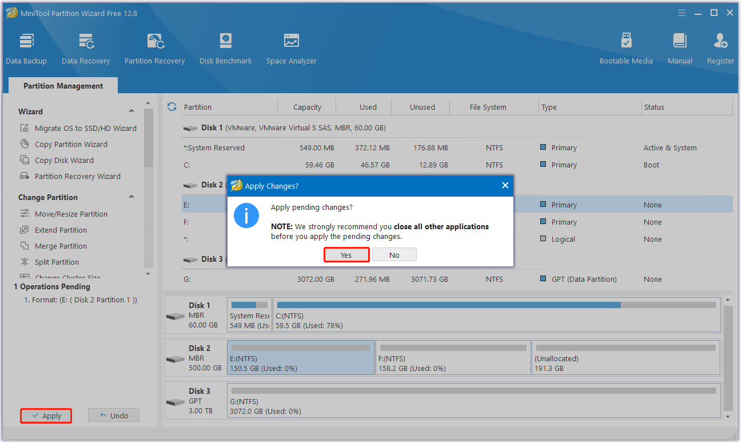Image resolution: width=742 pixels, height=443 pixels.
Task: Open the hamburger menu in title bar
Action: click(x=682, y=13)
